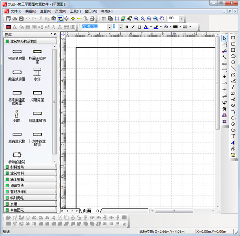Click the New document icon
The width and height of the screenshot is (240, 236).
[x=8, y=19]
